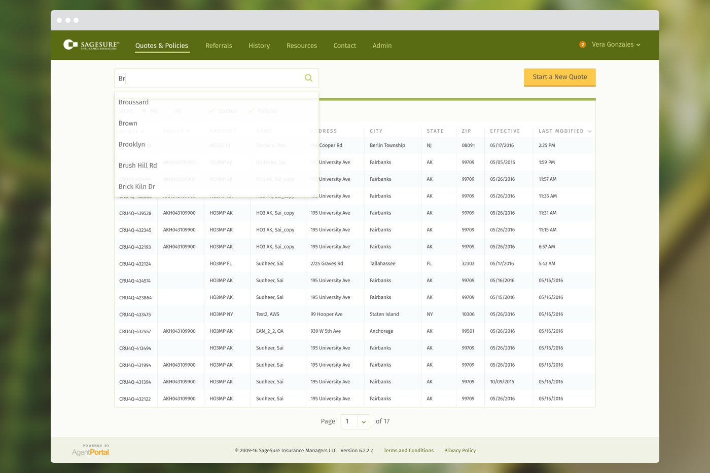
Task: Click Start a New Quote button
Action: [x=560, y=77]
